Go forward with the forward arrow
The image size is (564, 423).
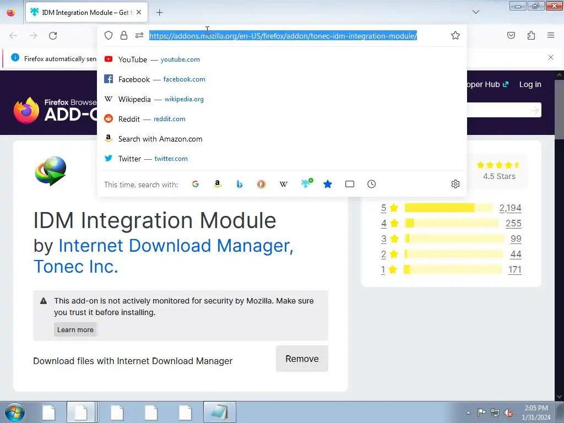33,36
